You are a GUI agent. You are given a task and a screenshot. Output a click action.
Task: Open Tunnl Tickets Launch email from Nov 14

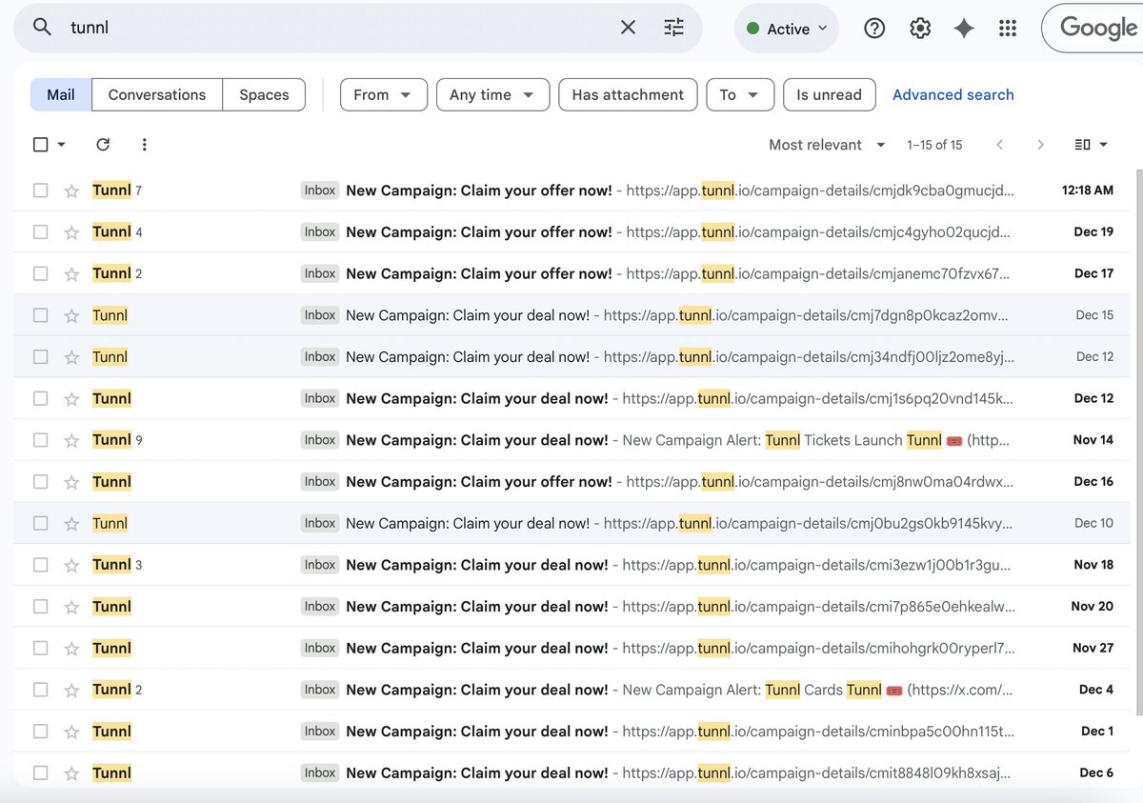click(x=571, y=440)
